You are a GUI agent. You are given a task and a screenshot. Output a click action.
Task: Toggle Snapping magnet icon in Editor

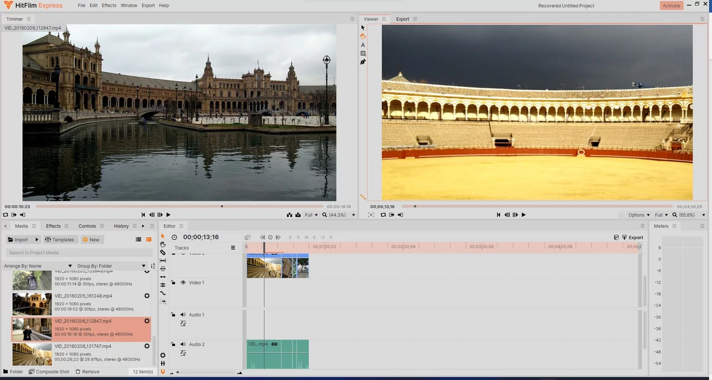coord(163,372)
